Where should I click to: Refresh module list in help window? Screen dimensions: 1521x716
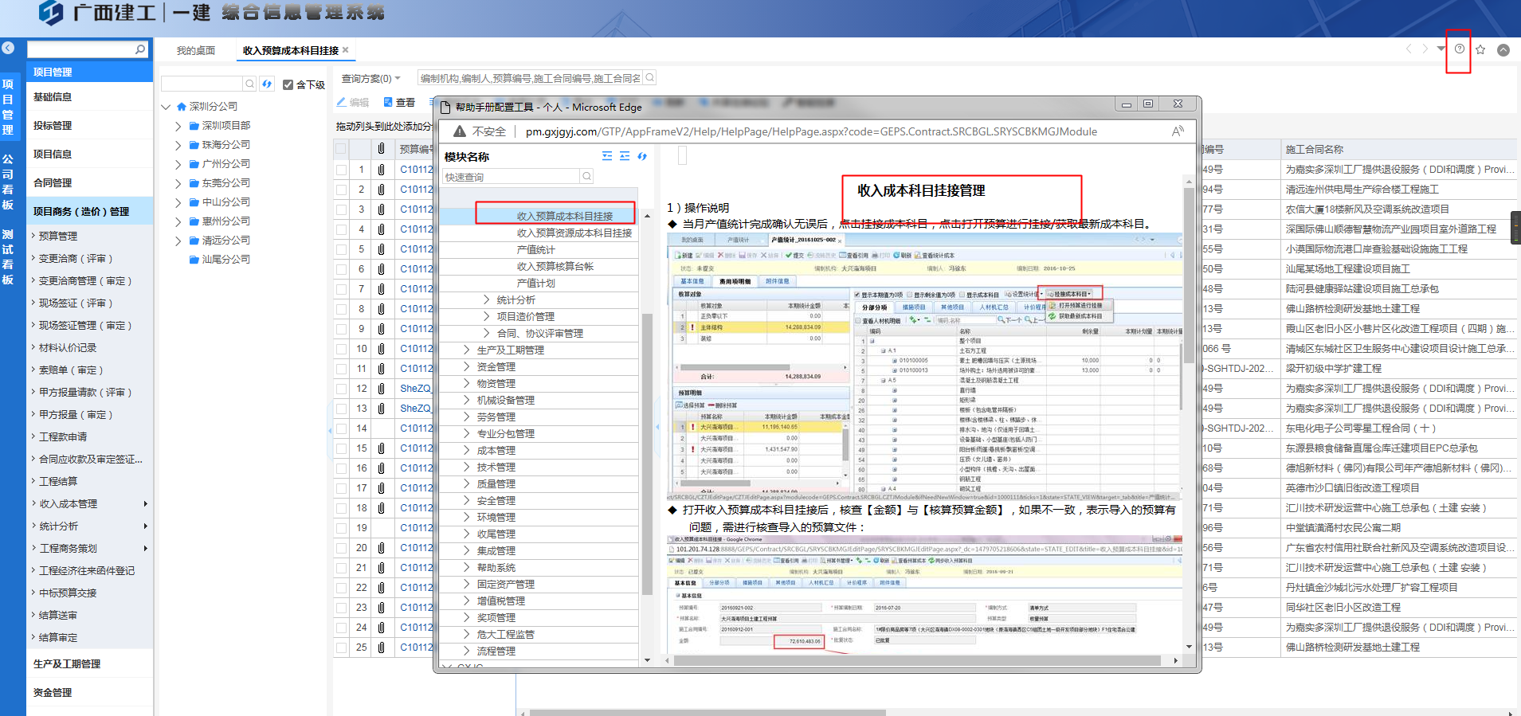642,156
